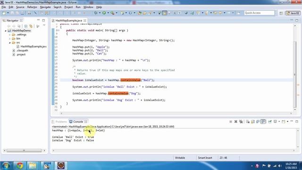Open the Navigator view menu dropdown
The image size is (302, 170).
44,25
